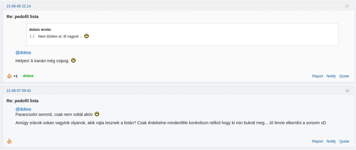Screen dimensions: 356x150
Task: Quote the reply posted at 22:14
Action: [x=344, y=76]
